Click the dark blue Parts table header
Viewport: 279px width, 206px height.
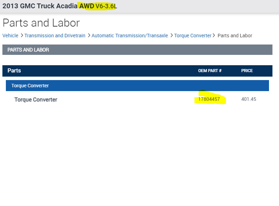click(14, 71)
